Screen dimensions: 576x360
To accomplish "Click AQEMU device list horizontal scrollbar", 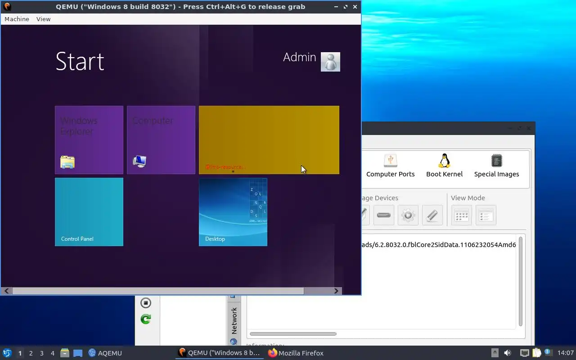I will point(293,334).
